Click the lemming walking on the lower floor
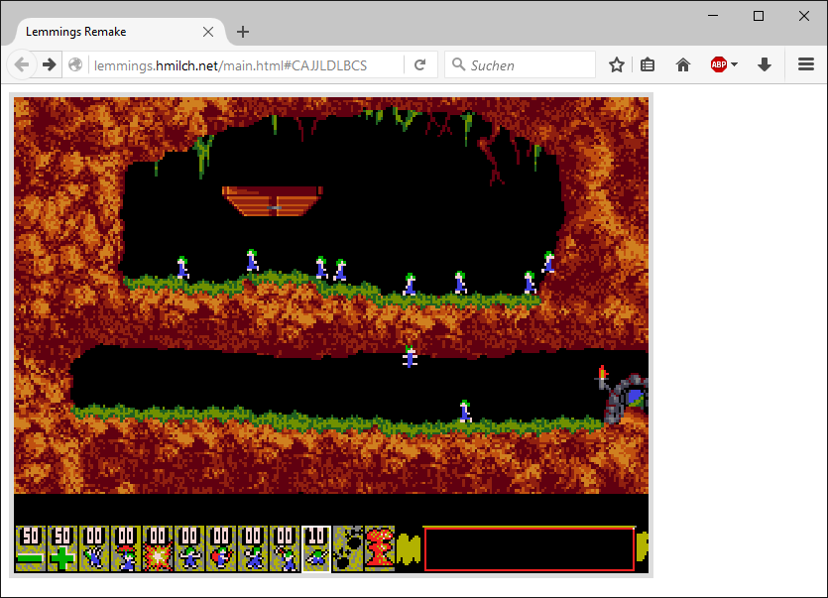Screen dimensions: 828x598 (465, 412)
